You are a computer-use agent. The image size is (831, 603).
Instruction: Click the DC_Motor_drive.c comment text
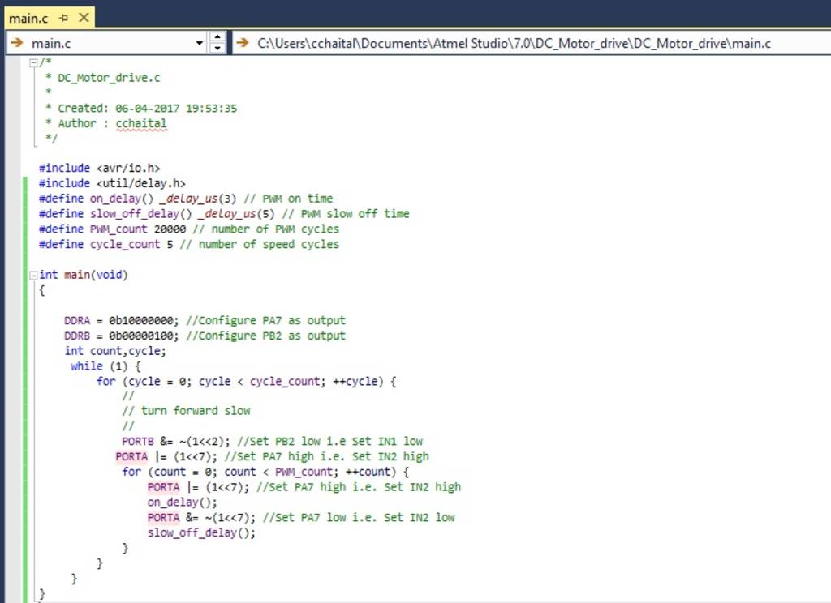[109, 78]
